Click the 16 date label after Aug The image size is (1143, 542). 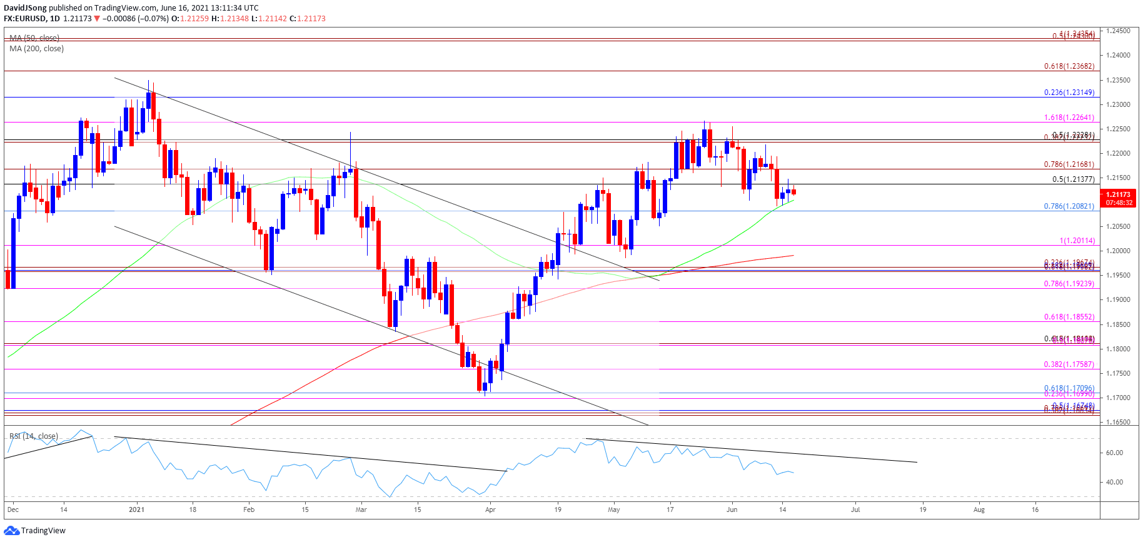point(1035,509)
